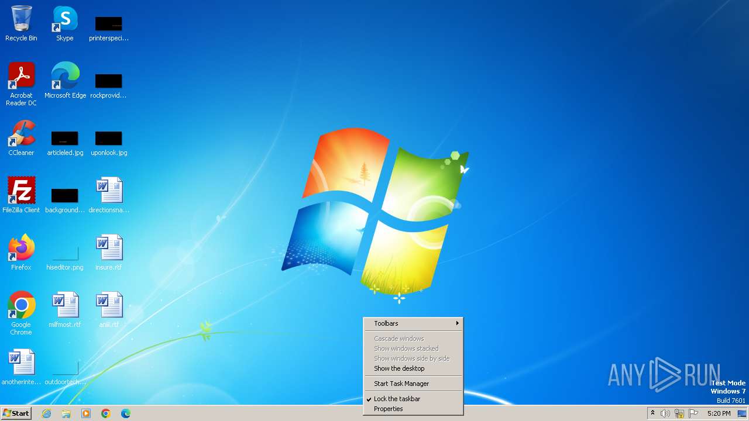The image size is (749, 421).
Task: Click the greyed Show windows side by side
Action: tap(413, 358)
